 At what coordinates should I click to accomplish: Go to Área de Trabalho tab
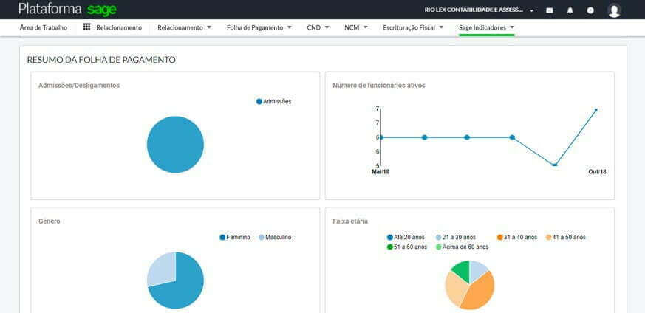pos(44,27)
